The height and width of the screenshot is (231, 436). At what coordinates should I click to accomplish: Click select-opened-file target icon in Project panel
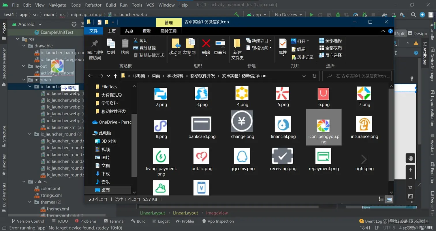[x=74, y=24]
